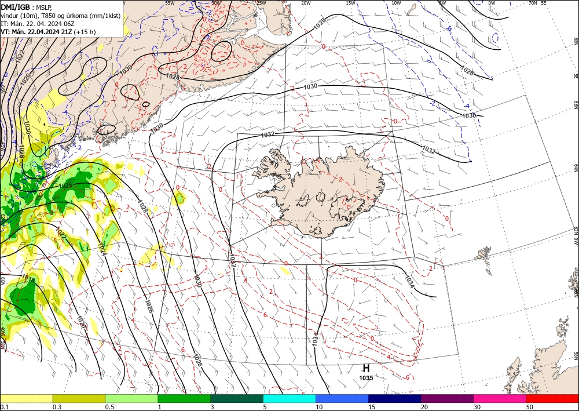Click the blue 10–15 legend swatch
The height and width of the screenshot is (411, 579).
(342, 398)
